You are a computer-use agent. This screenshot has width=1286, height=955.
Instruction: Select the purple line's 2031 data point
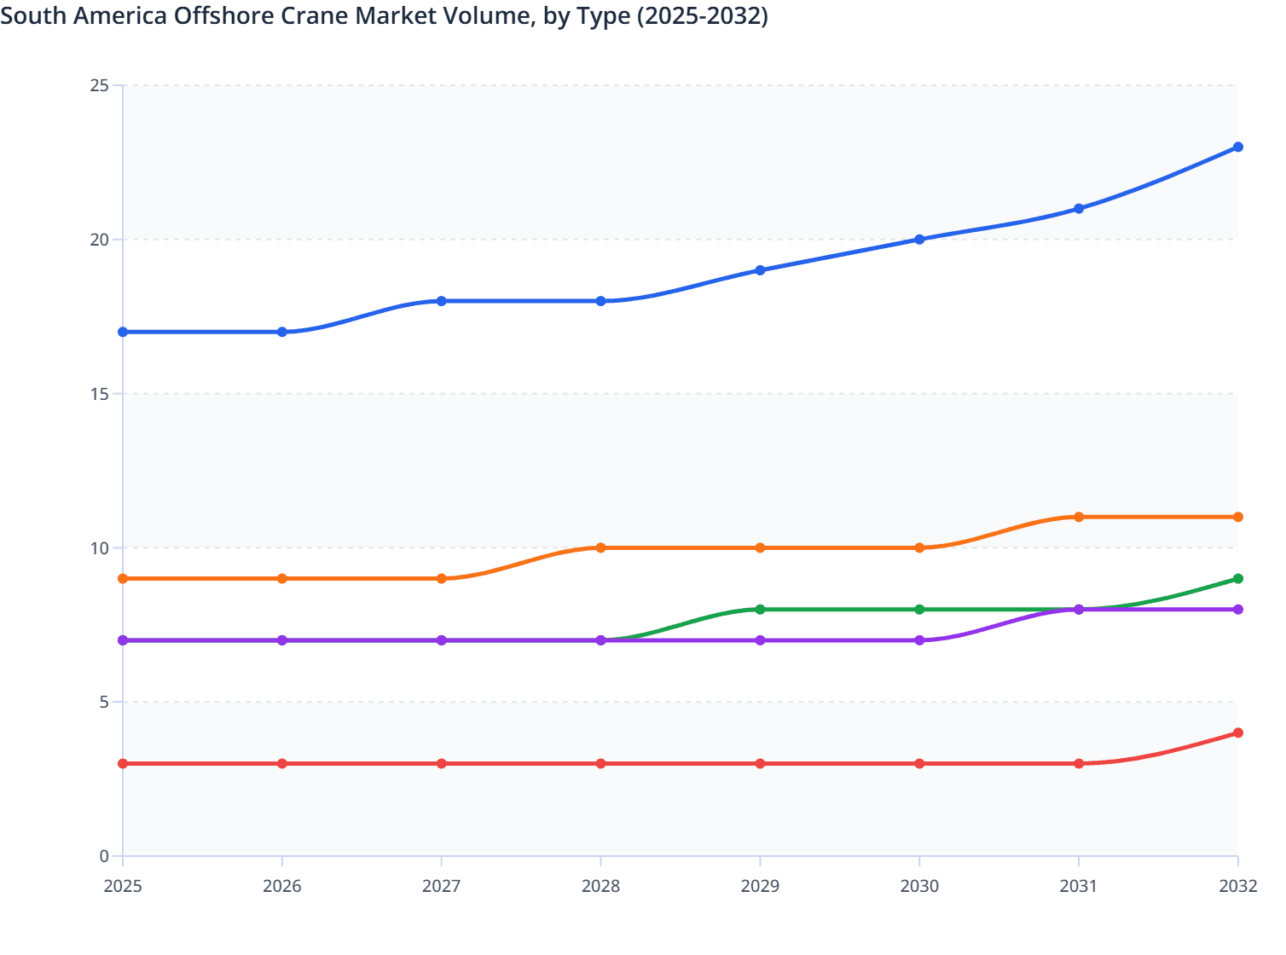click(1078, 609)
